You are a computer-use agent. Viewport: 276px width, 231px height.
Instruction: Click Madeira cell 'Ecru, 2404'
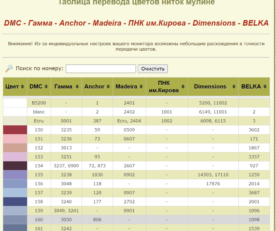coord(129,121)
